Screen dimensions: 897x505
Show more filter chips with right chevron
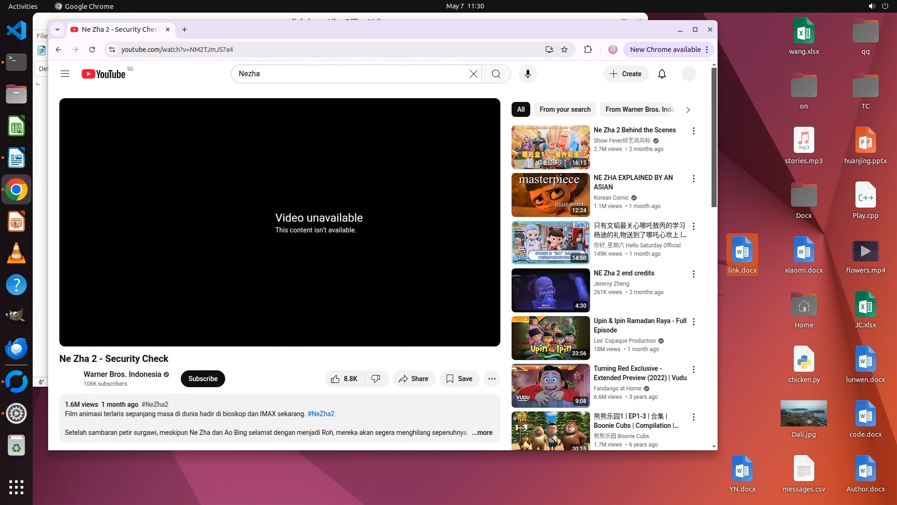pos(688,110)
